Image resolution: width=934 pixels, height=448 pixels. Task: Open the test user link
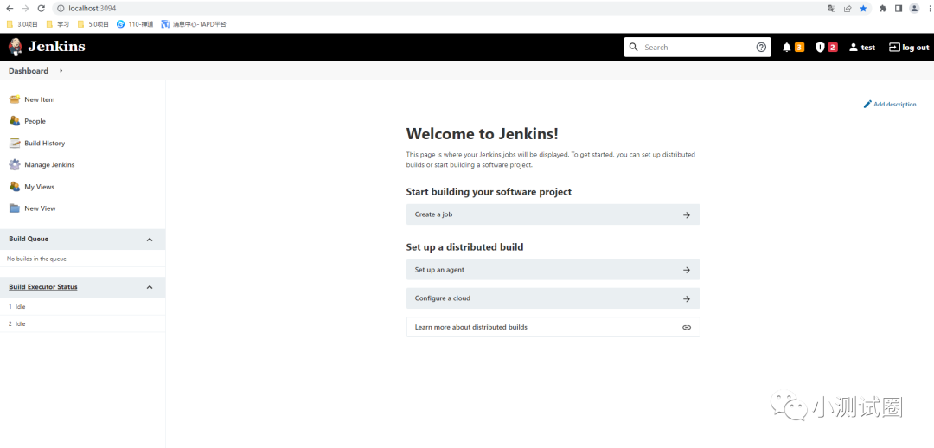point(862,47)
